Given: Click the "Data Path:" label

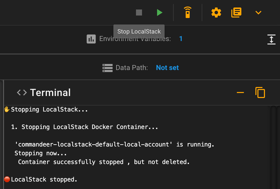Looking at the screenshot, I should 132,68.
